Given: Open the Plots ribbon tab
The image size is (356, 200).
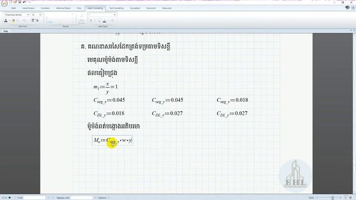Looking at the screenshot, I should click(x=79, y=8).
